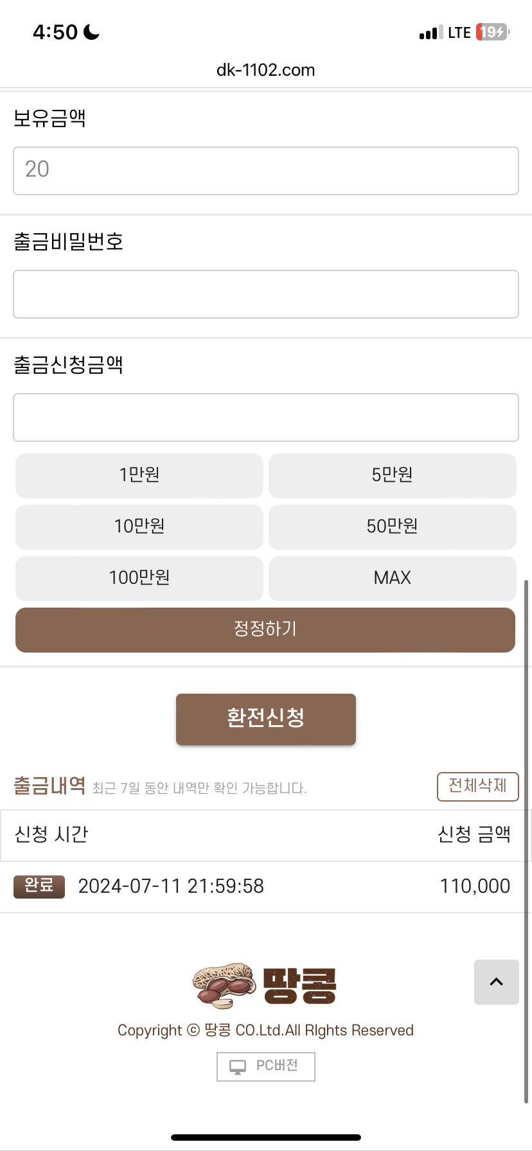The image size is (532, 1151).
Task: Focus the 출금비밀번호 password field
Action: coord(266,294)
